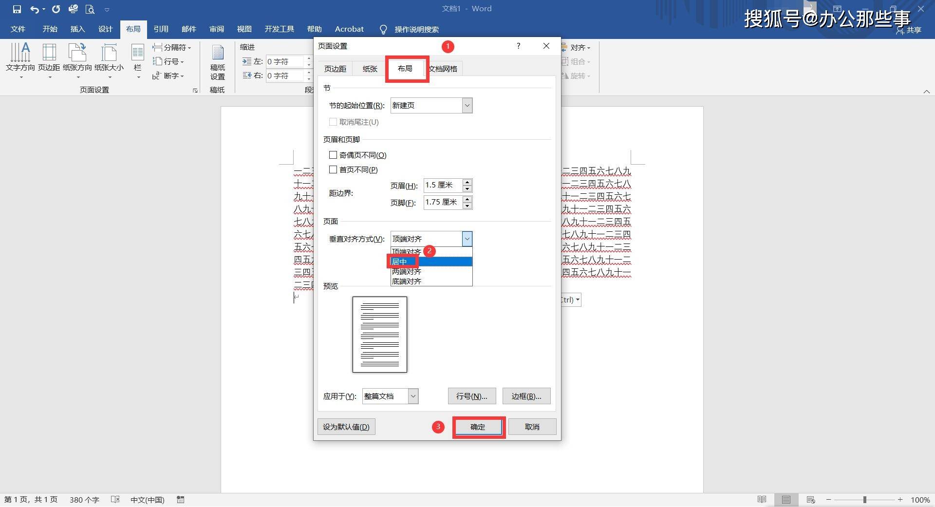Open Line Numbers (行号(N)...) dialog button
935x507 pixels.
(472, 396)
